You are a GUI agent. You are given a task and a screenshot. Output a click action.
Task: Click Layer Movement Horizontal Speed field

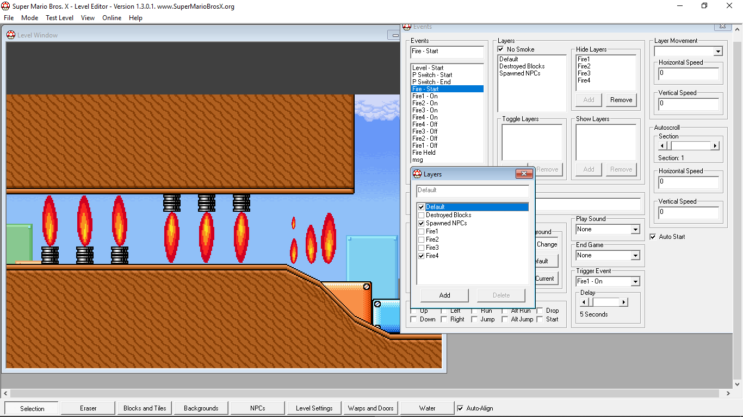pyautogui.click(x=689, y=74)
